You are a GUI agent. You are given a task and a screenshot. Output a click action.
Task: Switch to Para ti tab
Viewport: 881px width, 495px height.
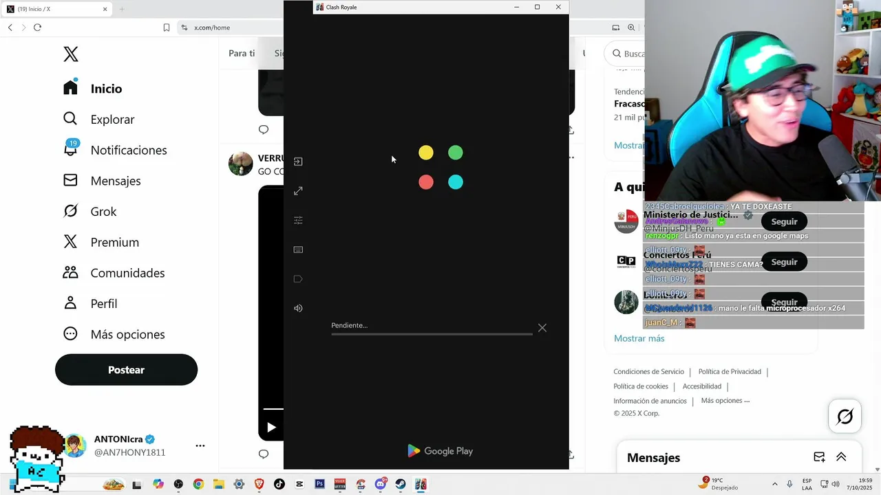(x=242, y=54)
